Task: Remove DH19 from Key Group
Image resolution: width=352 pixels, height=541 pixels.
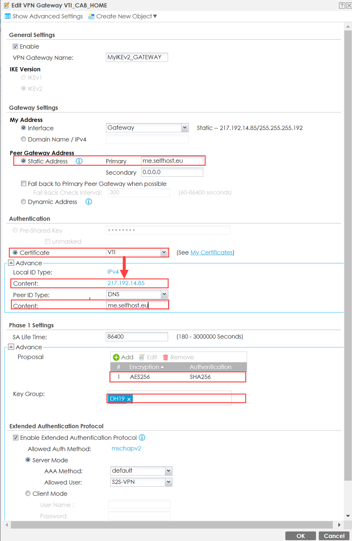Action: 129,398
